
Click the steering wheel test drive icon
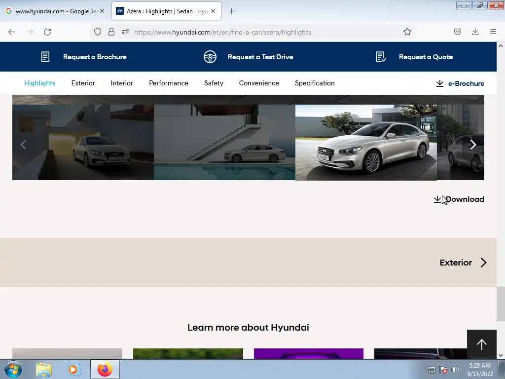click(210, 57)
